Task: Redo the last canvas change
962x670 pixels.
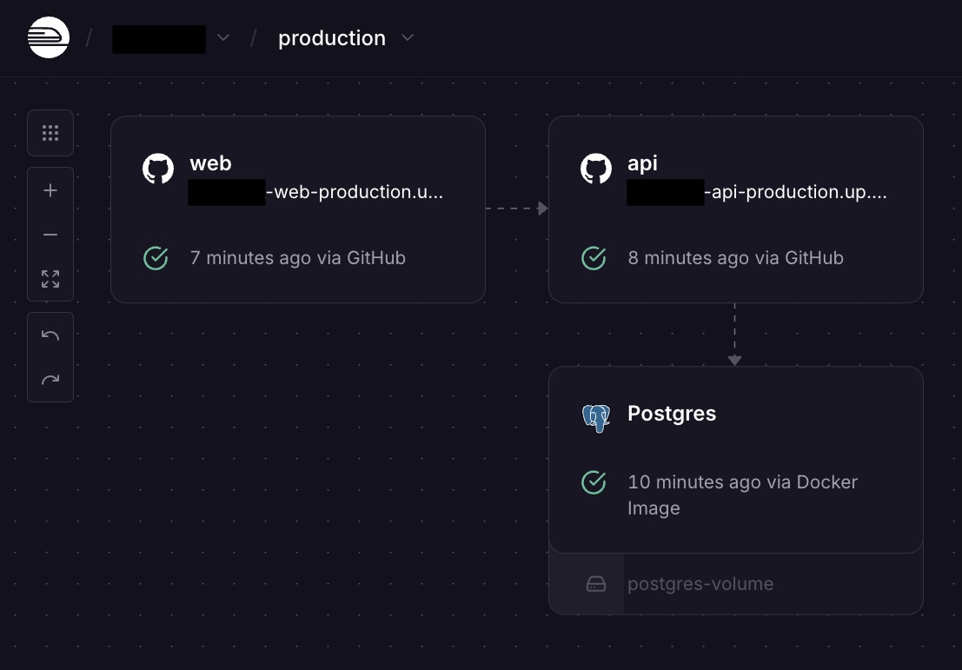Action: pyautogui.click(x=50, y=380)
